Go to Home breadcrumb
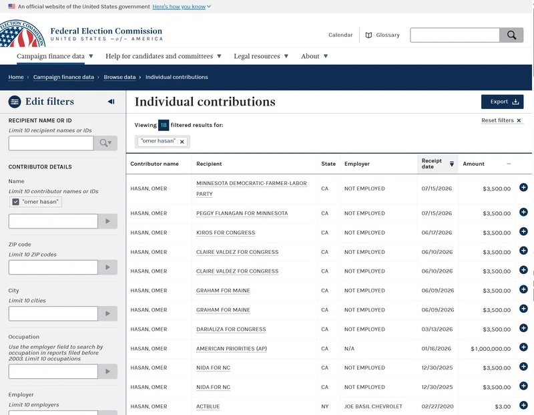Image resolution: width=534 pixels, height=415 pixels. coord(16,77)
